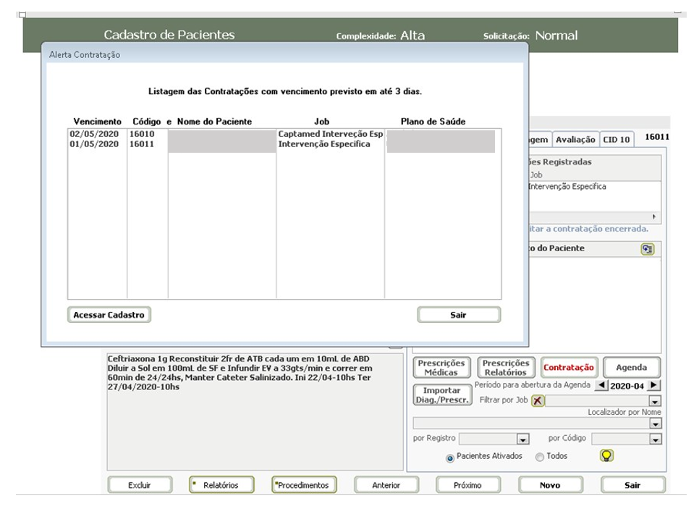Open Prescrições Médicas
The image size is (699, 514).
[441, 368]
